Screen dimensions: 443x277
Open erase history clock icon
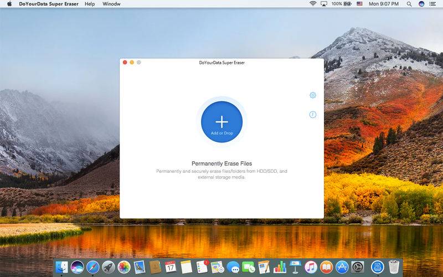pyautogui.click(x=313, y=115)
